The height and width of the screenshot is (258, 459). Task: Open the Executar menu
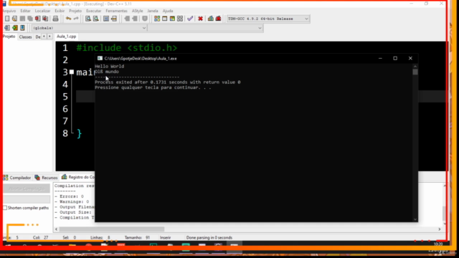[x=93, y=11]
